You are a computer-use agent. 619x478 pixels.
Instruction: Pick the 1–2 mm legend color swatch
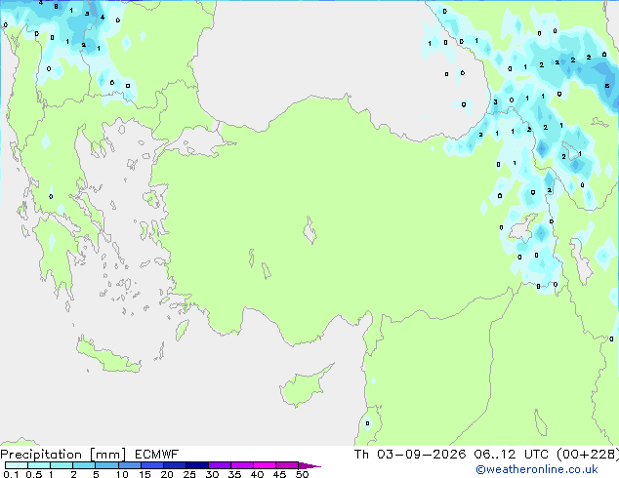(x=62, y=465)
